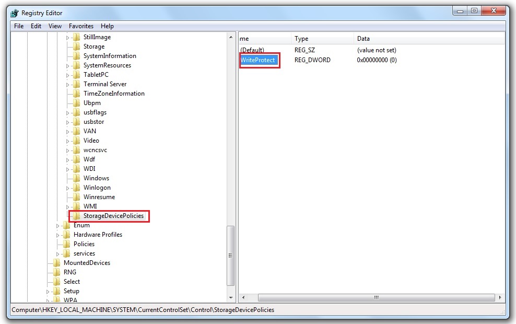This screenshot has width=516, height=324.
Task: Click the SystemInformation folder icon
Action: [76, 56]
